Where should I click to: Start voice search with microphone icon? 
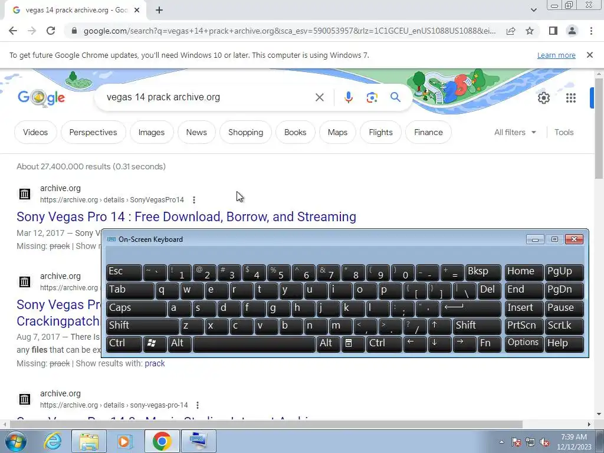[348, 97]
